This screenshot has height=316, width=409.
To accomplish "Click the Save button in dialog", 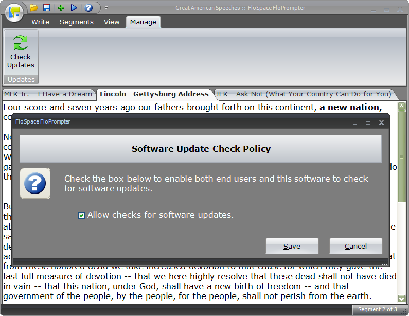I will pos(292,246).
